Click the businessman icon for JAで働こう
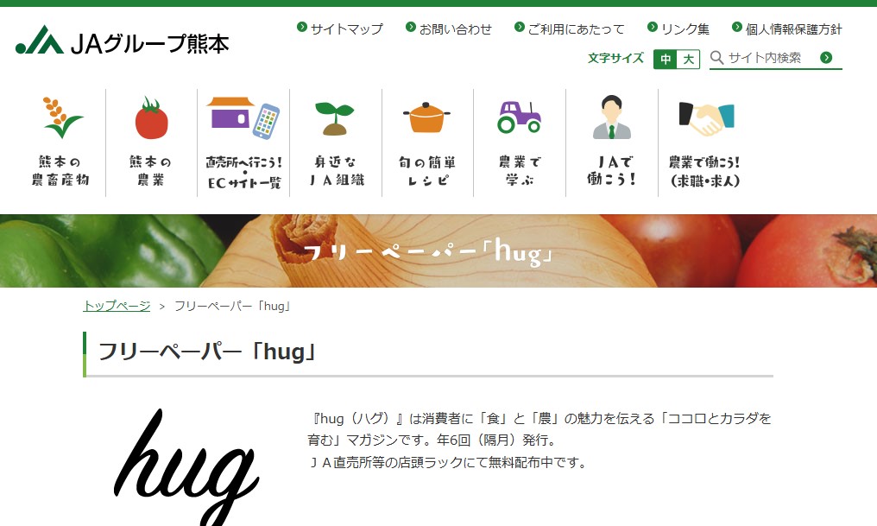Viewport: 877px width, 526px height. pyautogui.click(x=612, y=117)
